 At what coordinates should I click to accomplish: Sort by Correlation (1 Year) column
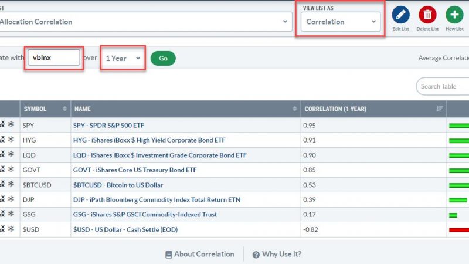[x=373, y=109]
